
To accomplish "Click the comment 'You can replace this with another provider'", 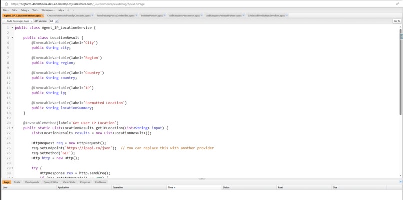I will [170, 148].
